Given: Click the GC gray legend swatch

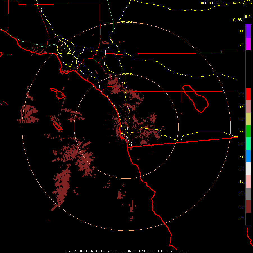Looking at the screenshot, I should coord(248,194).
